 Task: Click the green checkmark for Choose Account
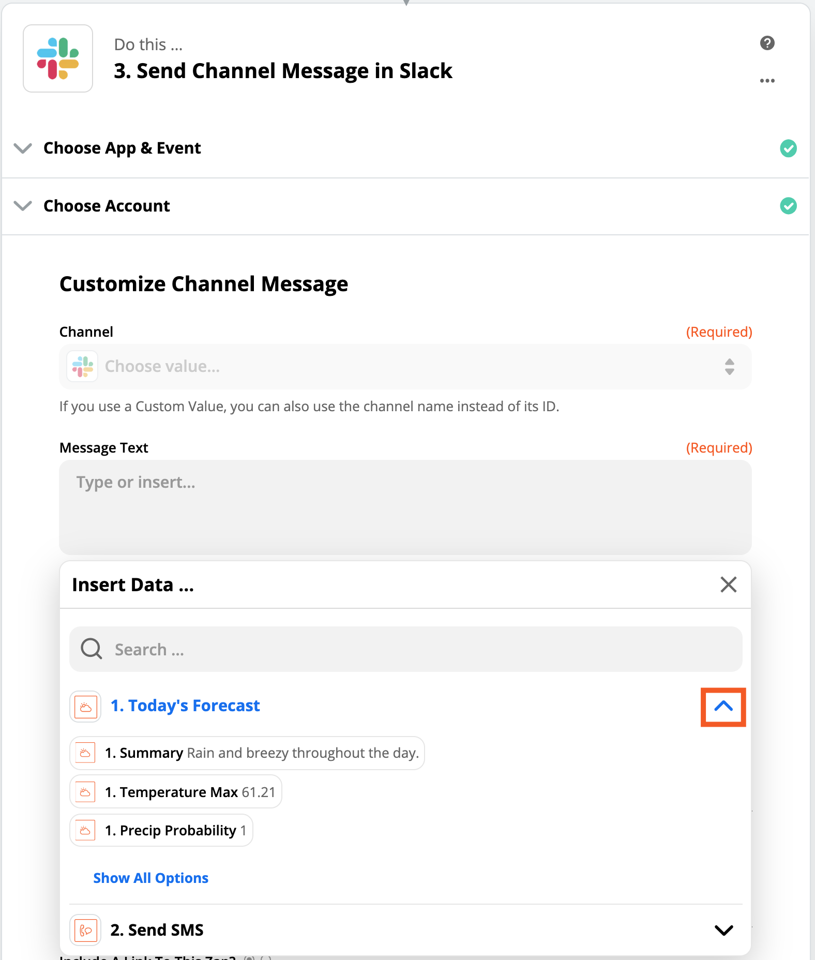(x=788, y=206)
